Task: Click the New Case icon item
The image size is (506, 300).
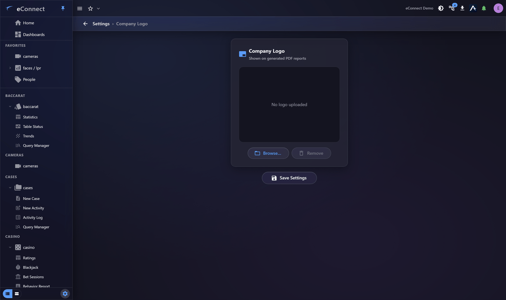Action: tap(18, 198)
